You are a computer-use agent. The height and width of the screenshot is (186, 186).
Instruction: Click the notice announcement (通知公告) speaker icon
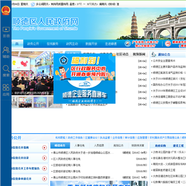153,54
